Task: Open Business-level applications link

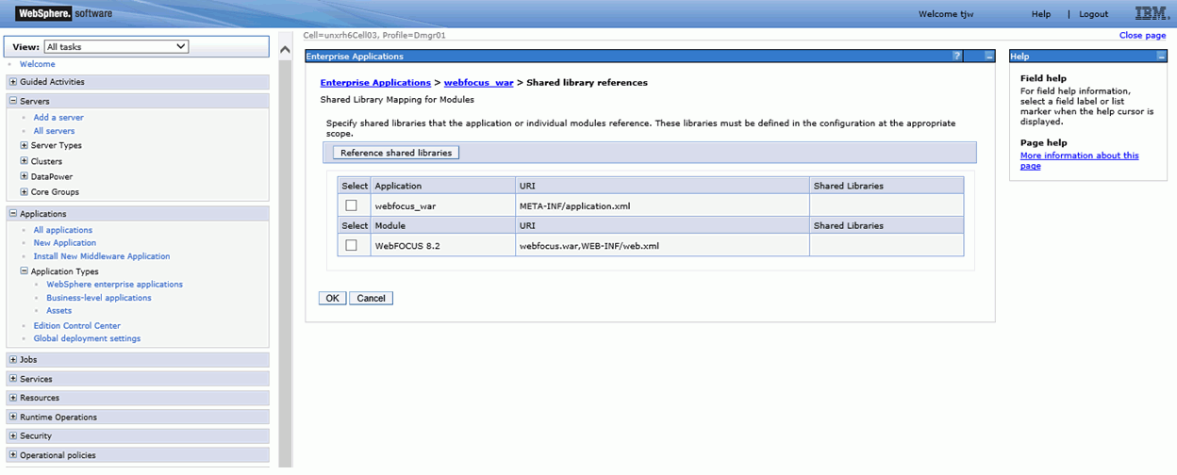Action: [x=99, y=298]
